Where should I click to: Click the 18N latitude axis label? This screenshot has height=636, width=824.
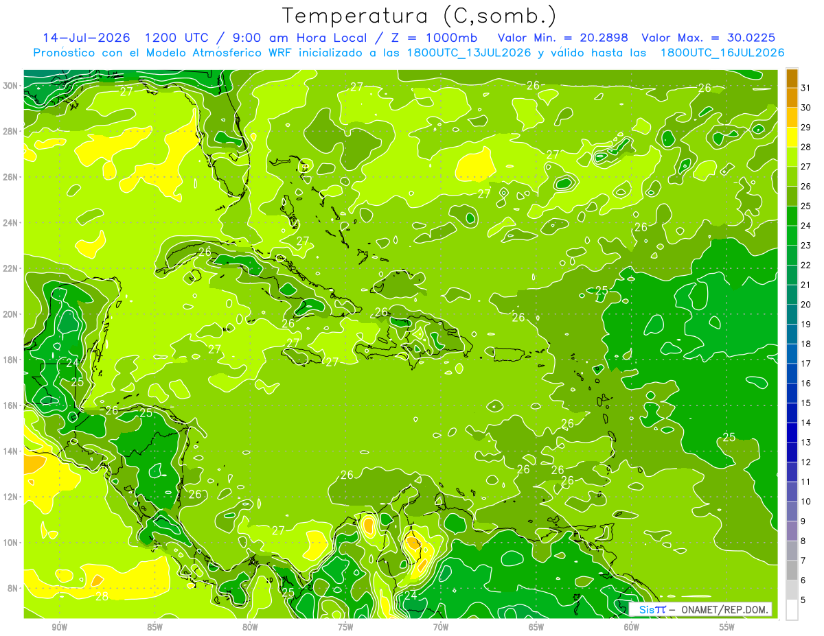[10, 360]
